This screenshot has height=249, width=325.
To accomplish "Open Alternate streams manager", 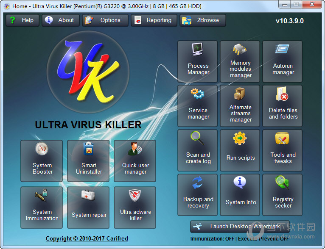I will pyautogui.click(x=240, y=106).
